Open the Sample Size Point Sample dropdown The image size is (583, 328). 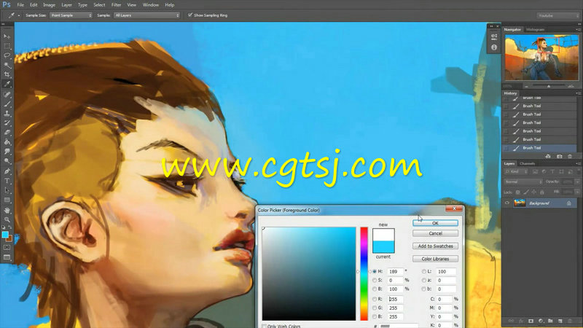click(71, 15)
